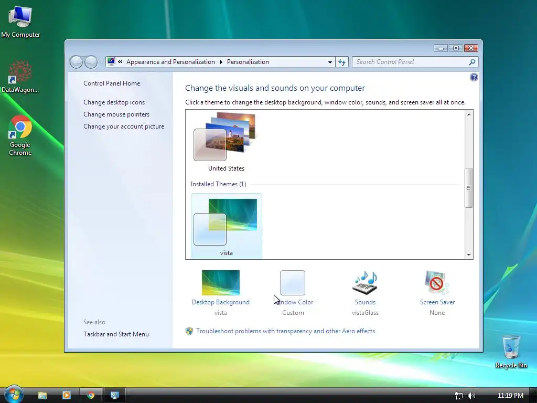The image size is (537, 403).
Task: Click the Custom window color text
Action: 293,313
